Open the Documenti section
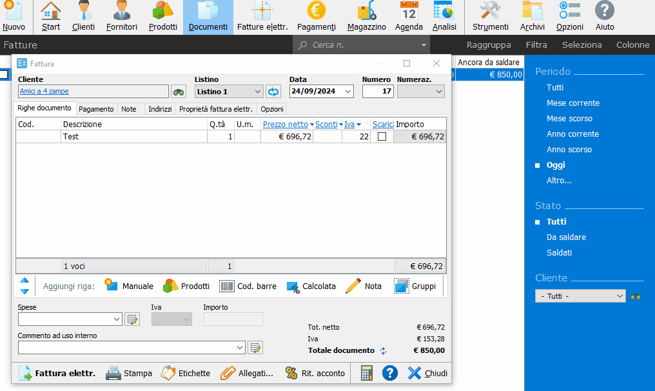This screenshot has height=391, width=655. click(208, 17)
